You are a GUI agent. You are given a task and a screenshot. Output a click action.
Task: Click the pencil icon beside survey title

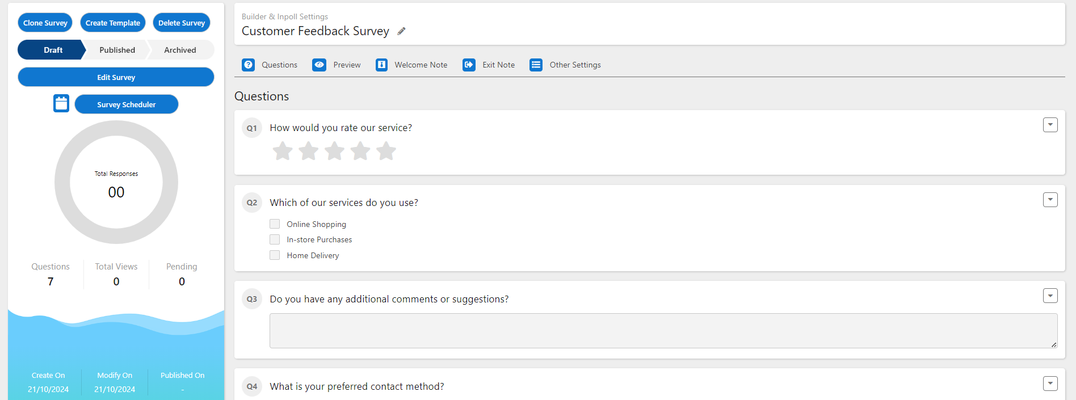coord(401,31)
